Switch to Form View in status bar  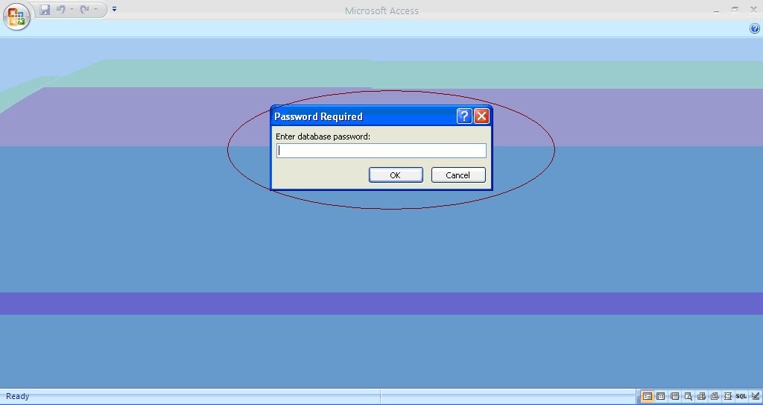click(648, 396)
